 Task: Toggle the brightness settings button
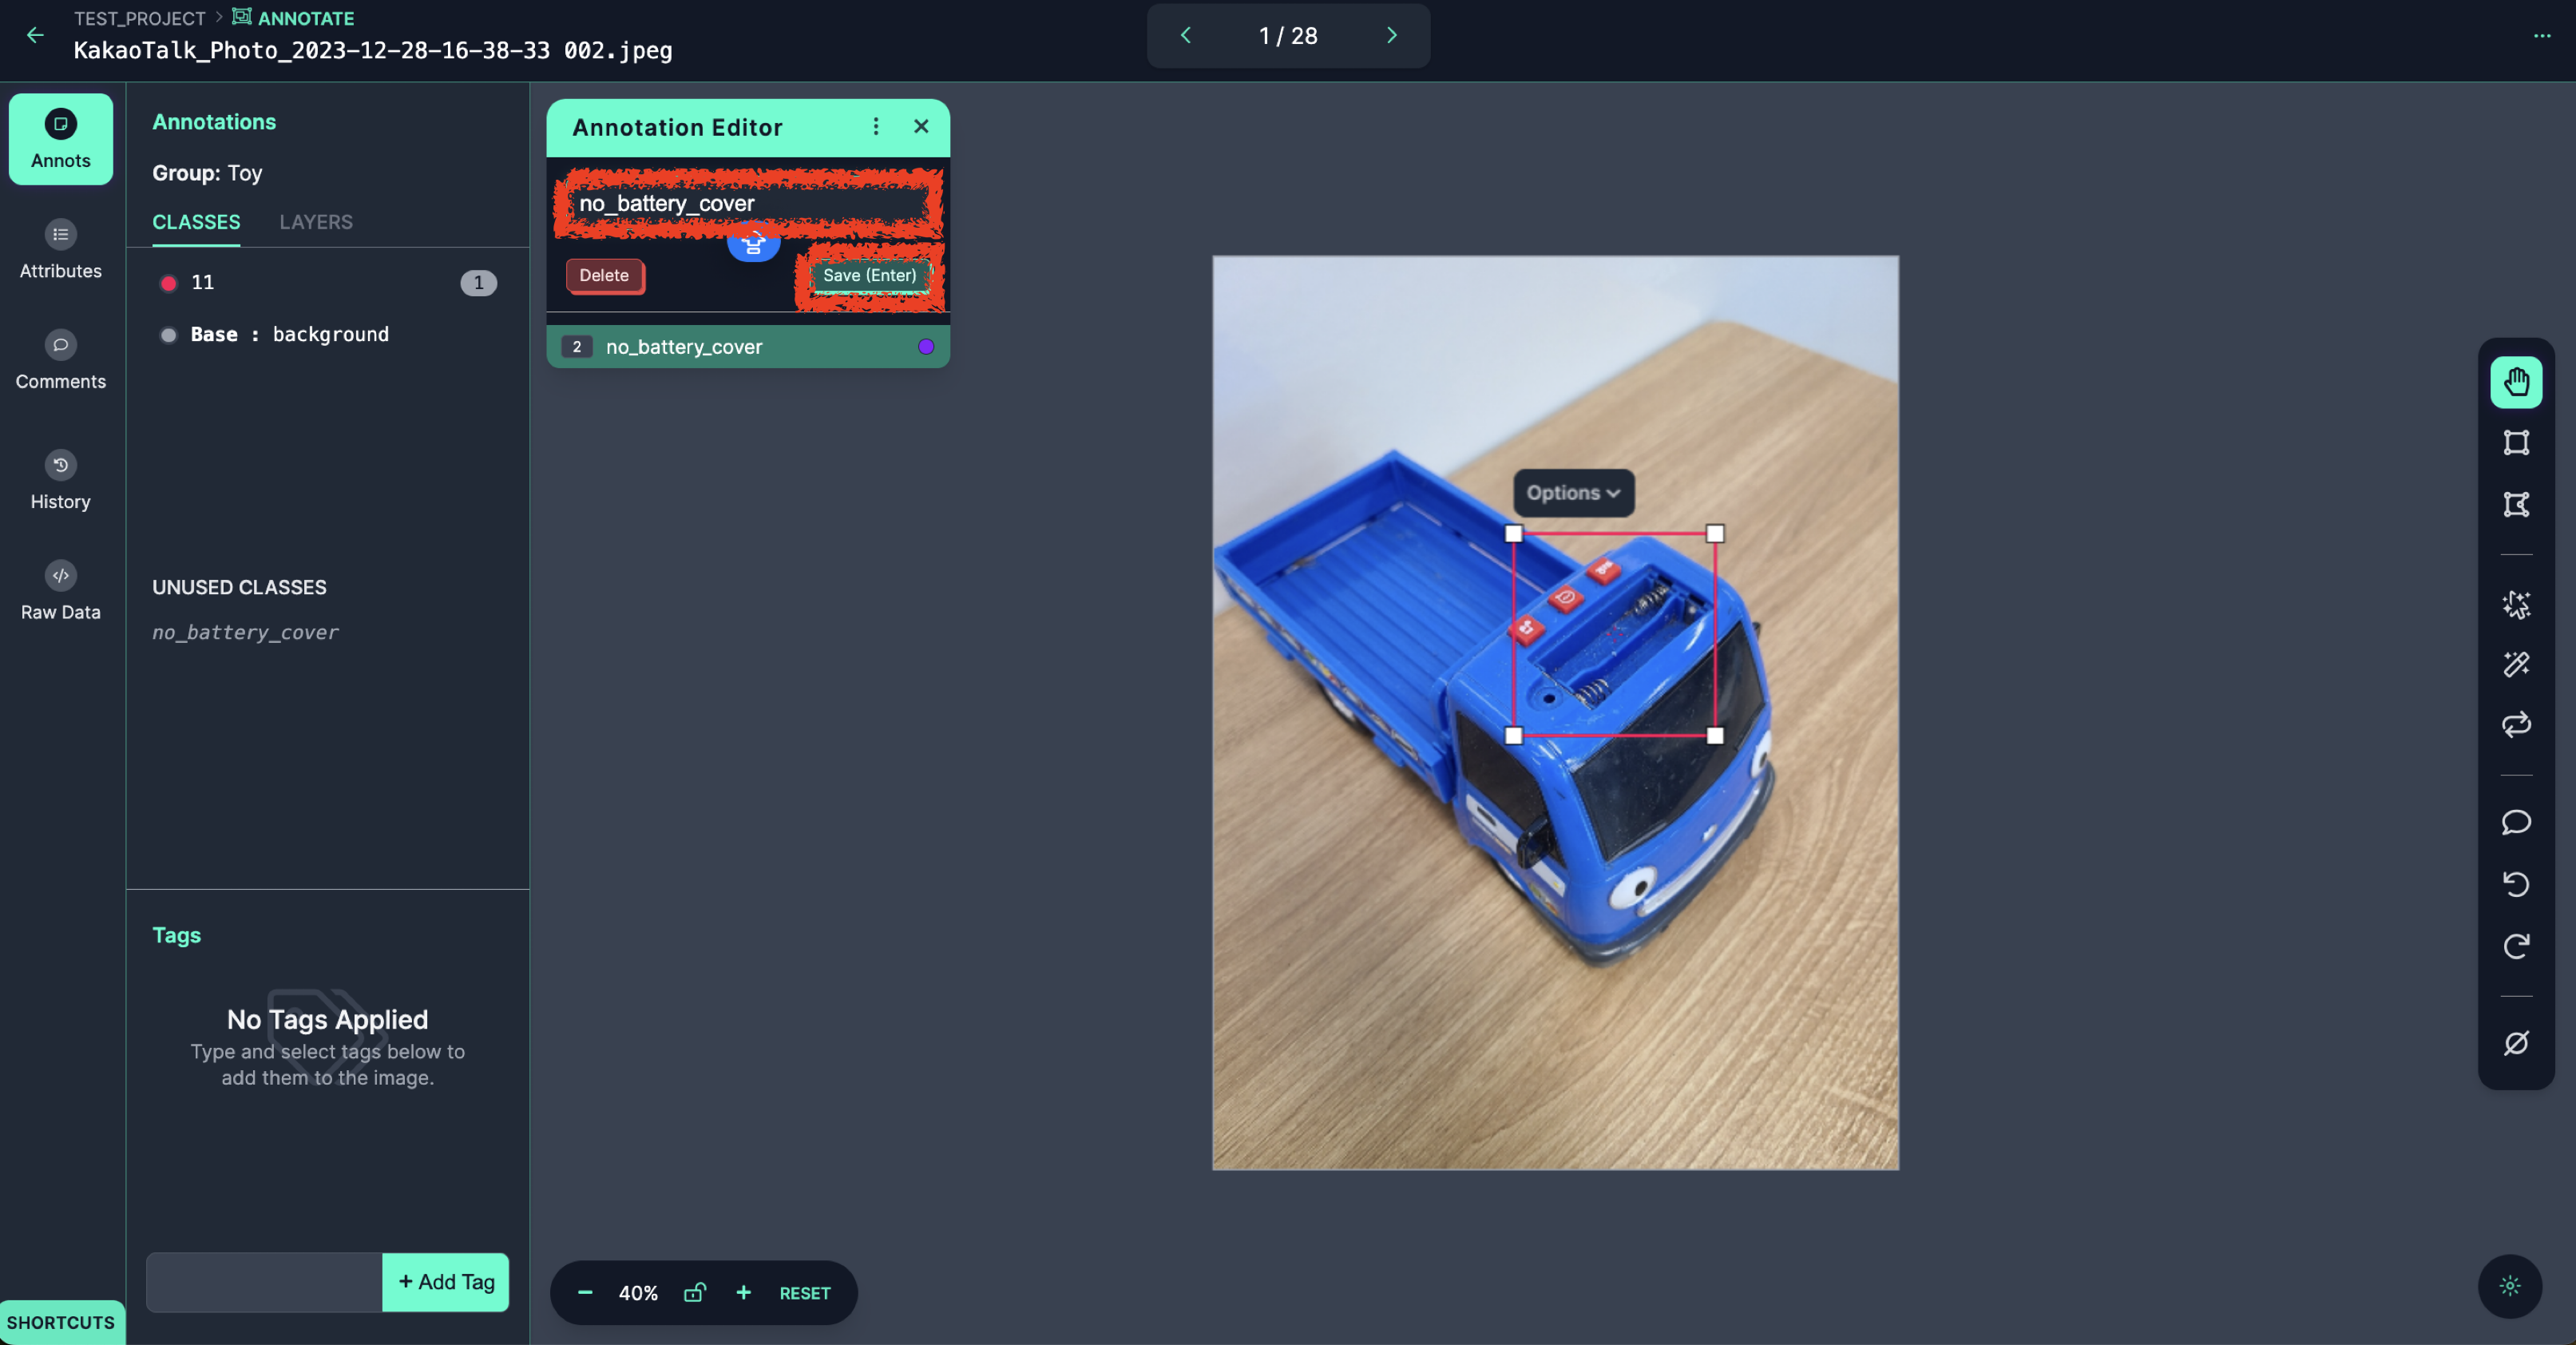point(2510,1286)
